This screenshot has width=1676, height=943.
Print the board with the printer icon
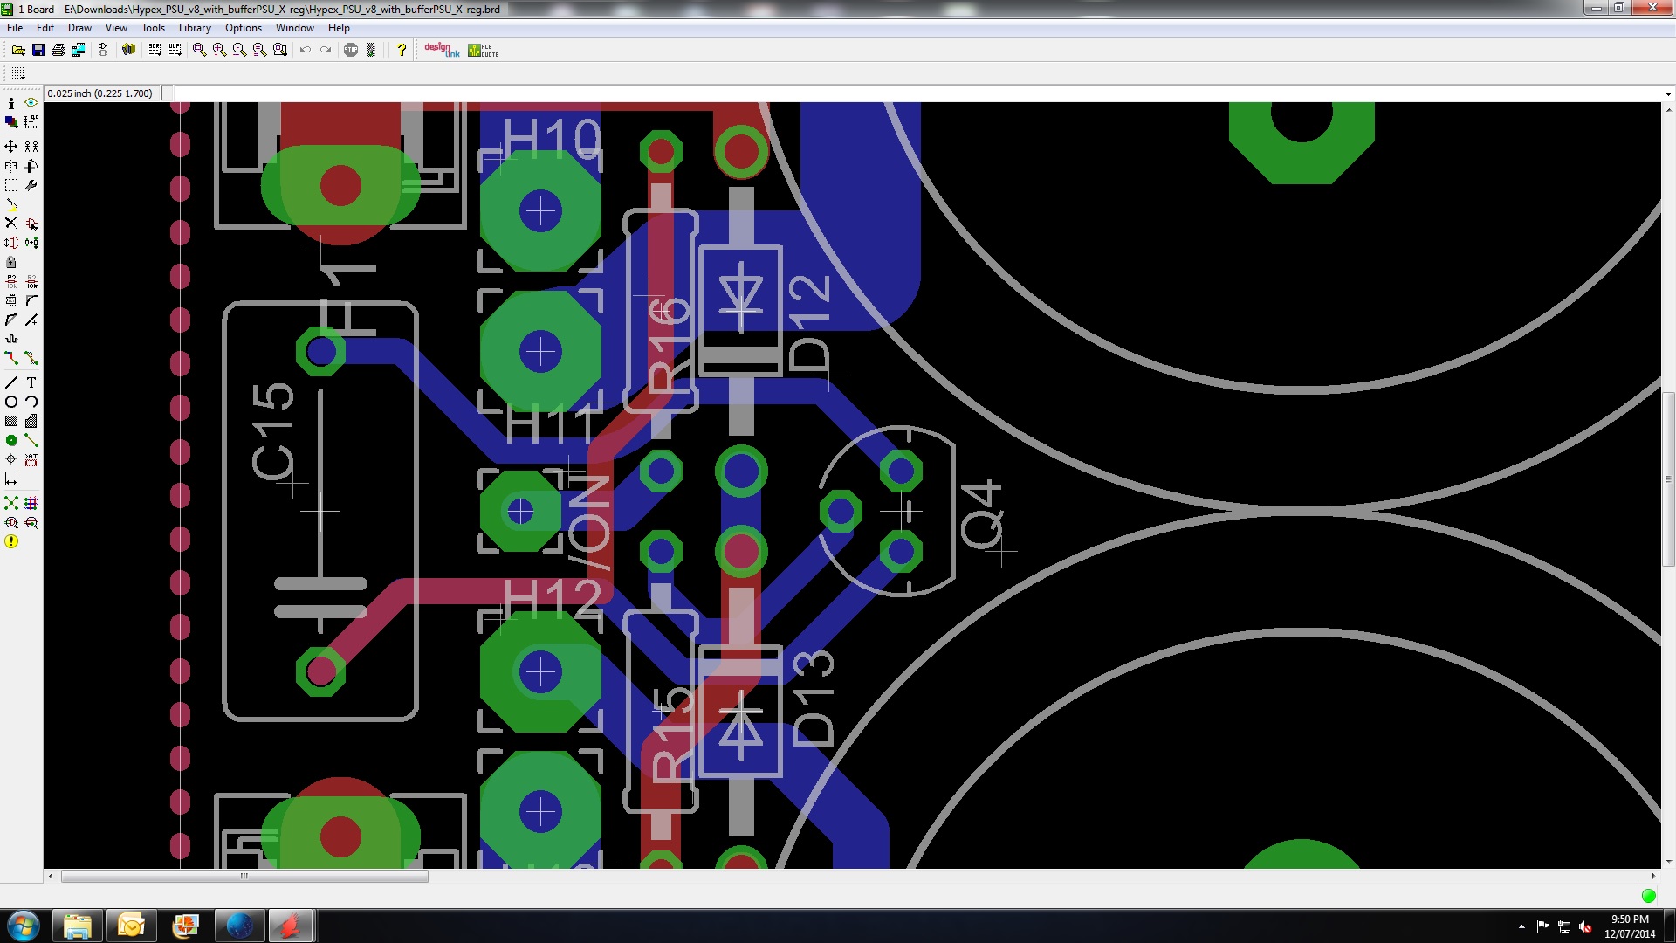point(58,50)
